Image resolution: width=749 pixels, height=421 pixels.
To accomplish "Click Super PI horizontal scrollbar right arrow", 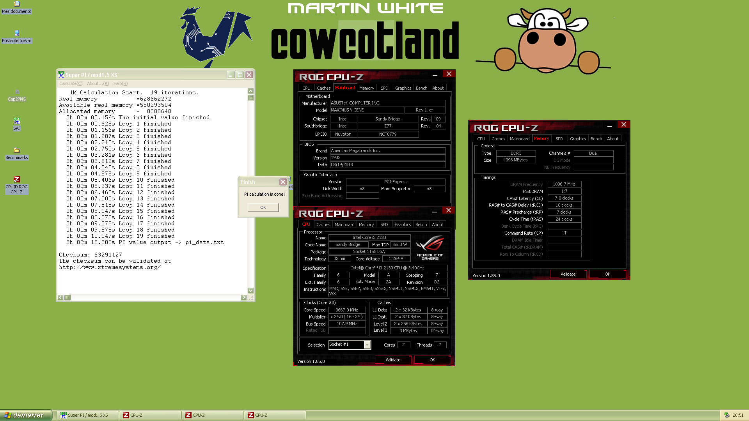I will 244,297.
